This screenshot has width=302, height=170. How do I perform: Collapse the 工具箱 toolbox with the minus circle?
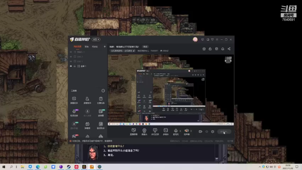[x=103, y=91]
